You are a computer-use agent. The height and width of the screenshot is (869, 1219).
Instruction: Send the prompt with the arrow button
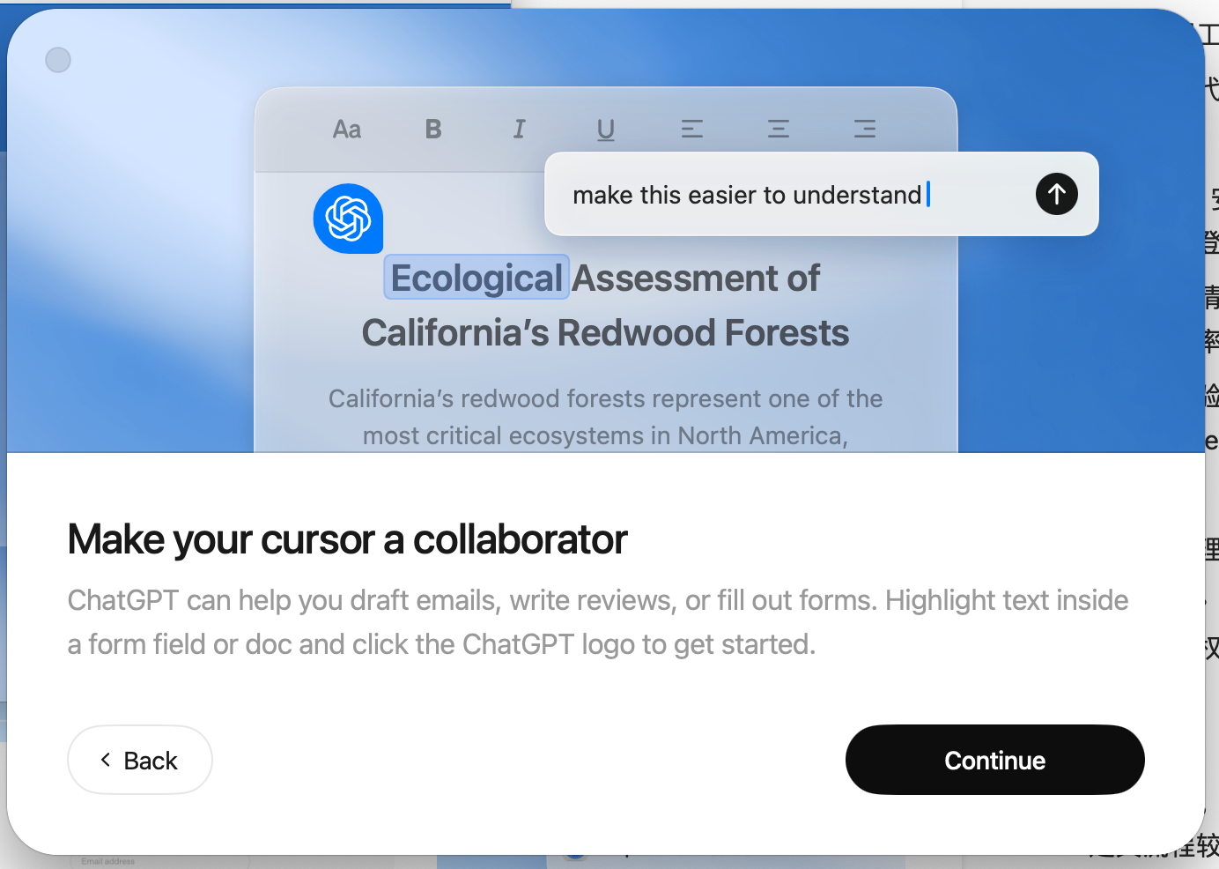1056,194
